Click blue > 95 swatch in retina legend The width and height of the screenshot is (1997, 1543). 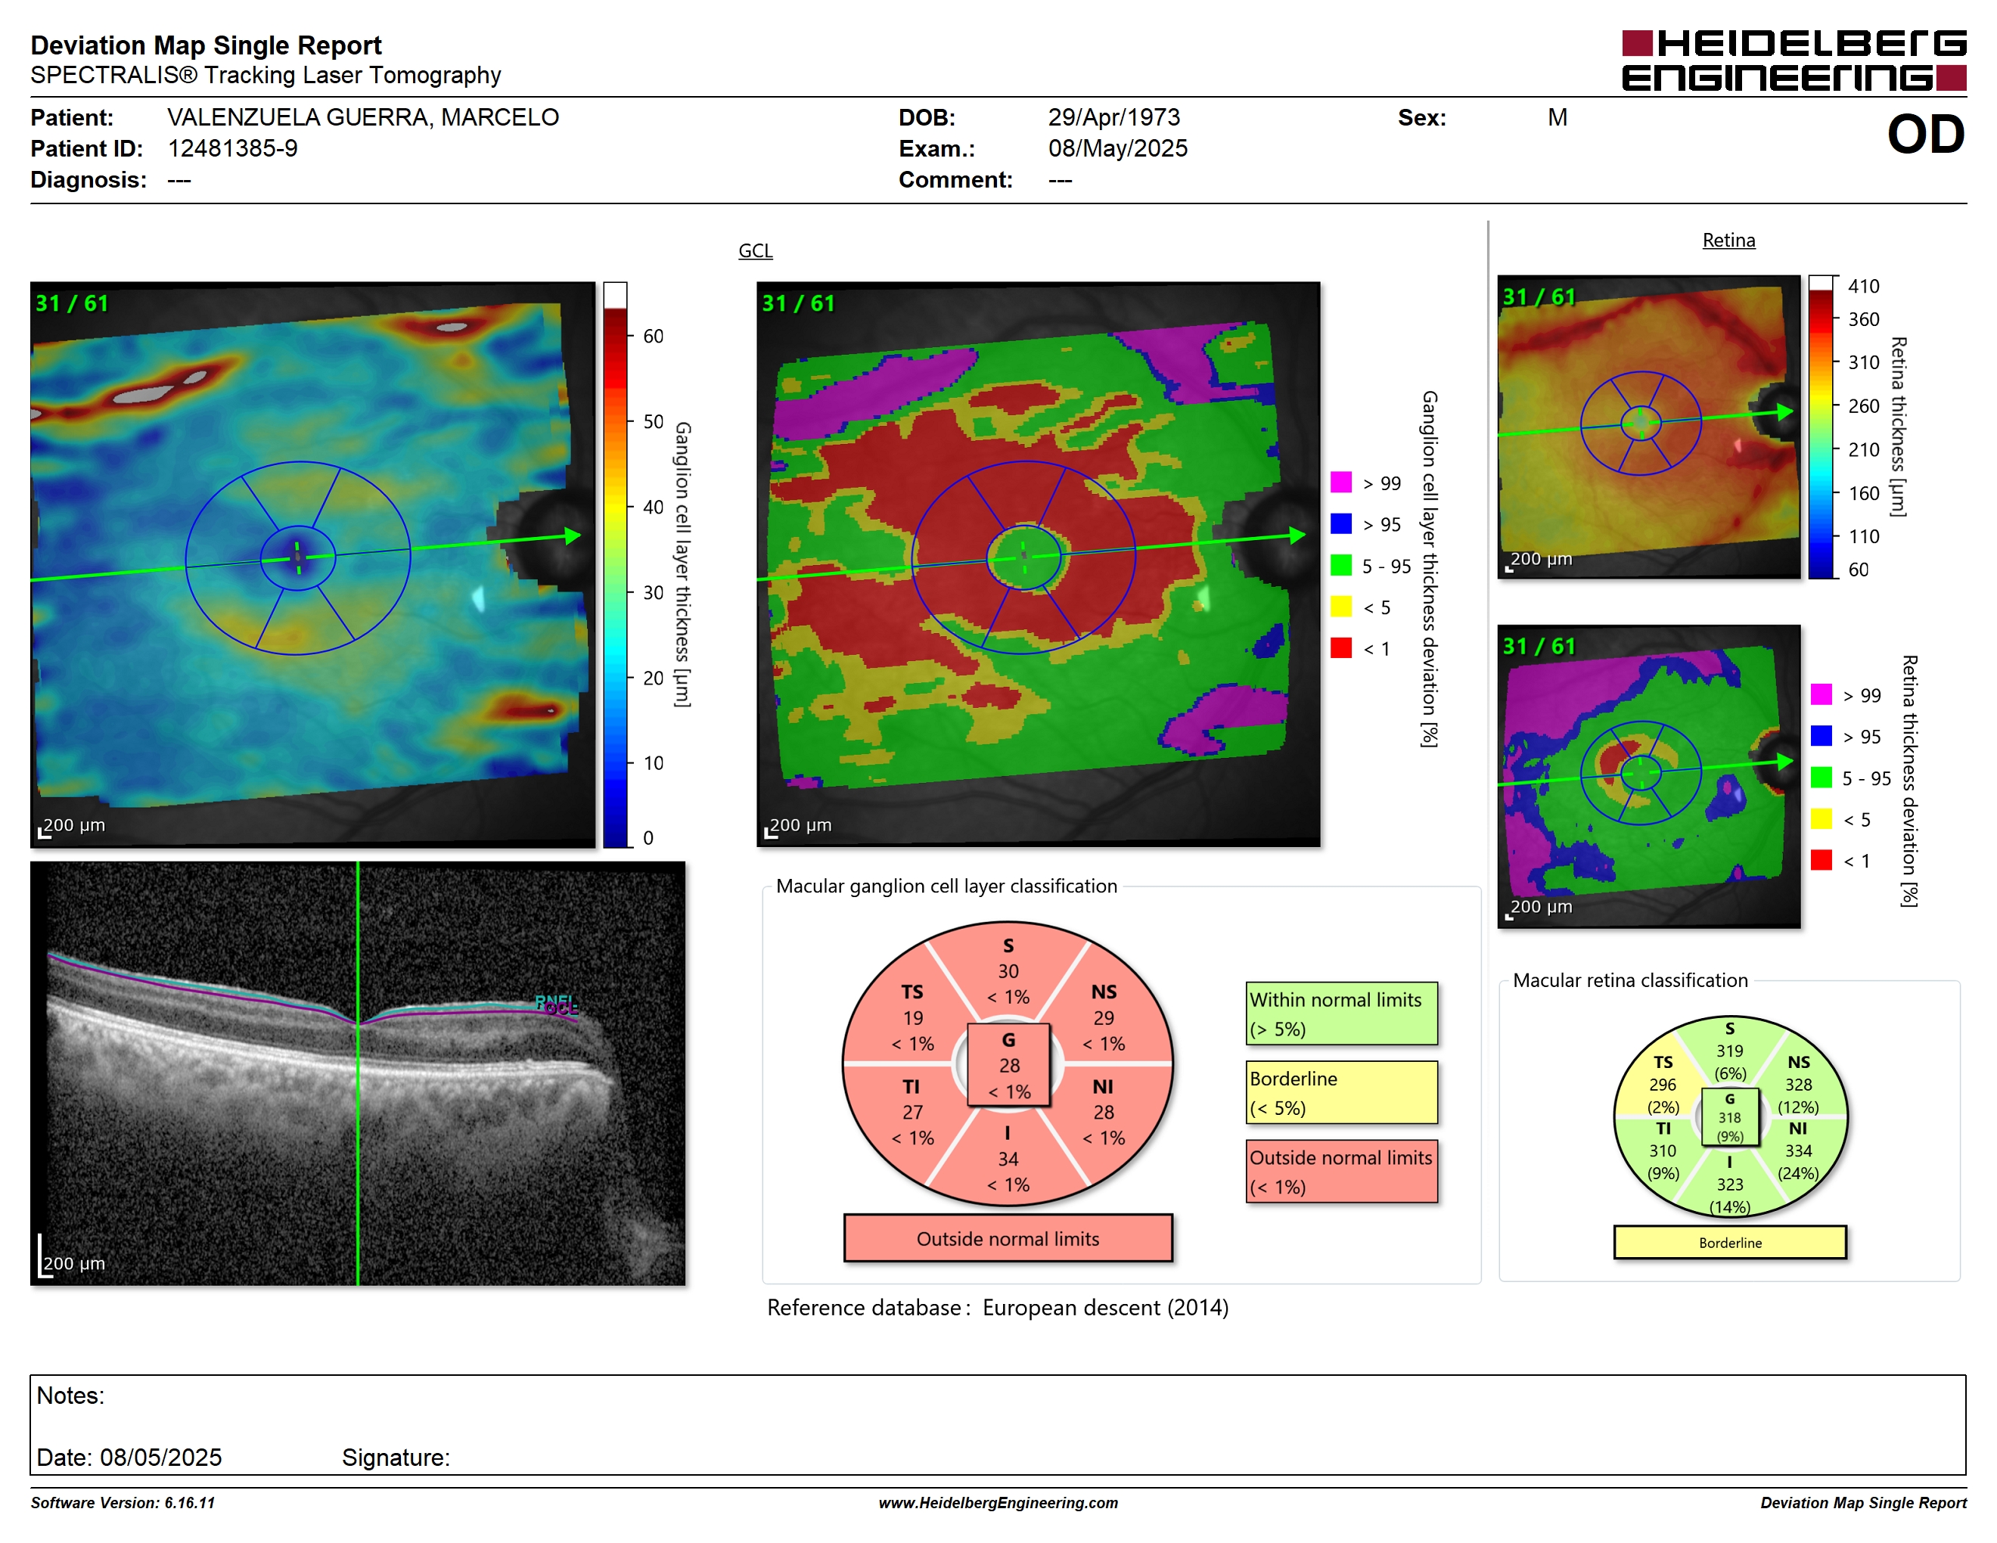pos(1821,736)
